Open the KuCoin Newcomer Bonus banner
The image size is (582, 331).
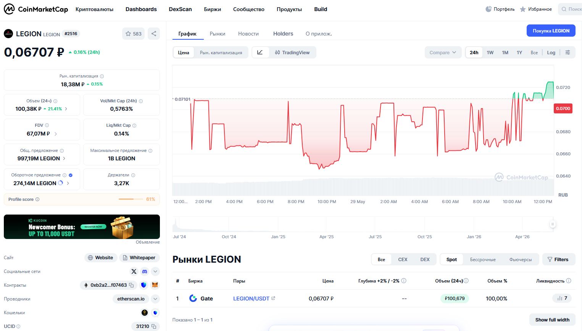coord(82,227)
